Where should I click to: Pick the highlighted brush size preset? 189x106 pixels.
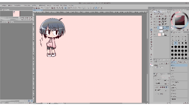tap(176, 43)
